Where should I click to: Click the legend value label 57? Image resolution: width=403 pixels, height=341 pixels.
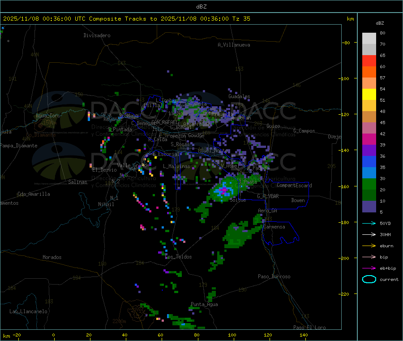382,78
